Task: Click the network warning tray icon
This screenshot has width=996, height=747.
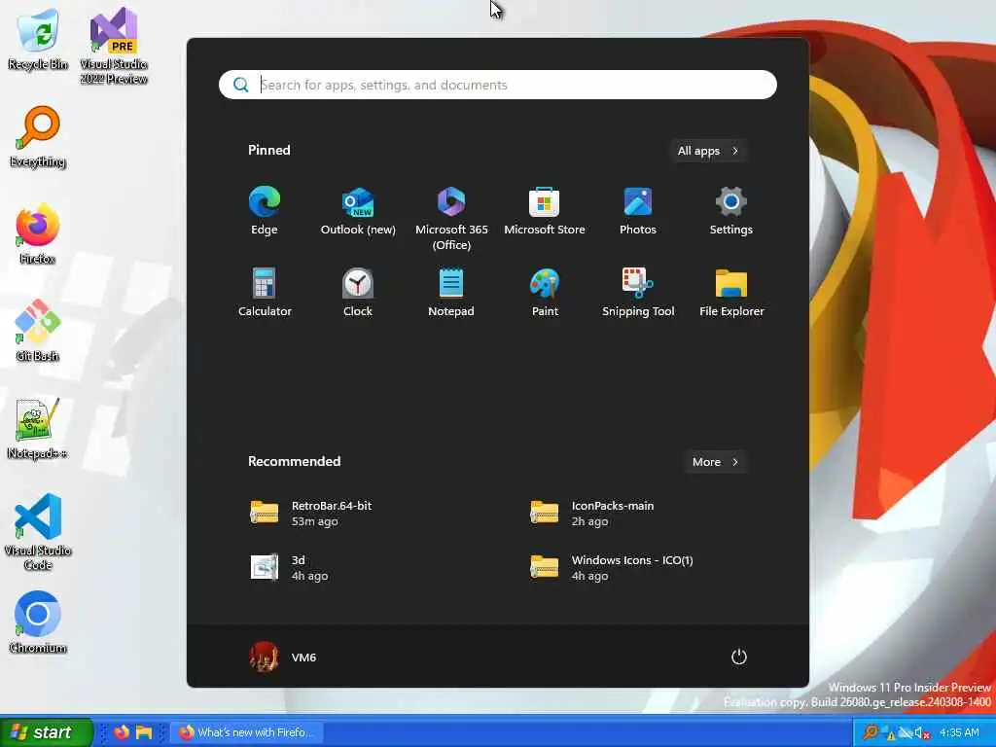Action: pyautogui.click(x=889, y=733)
